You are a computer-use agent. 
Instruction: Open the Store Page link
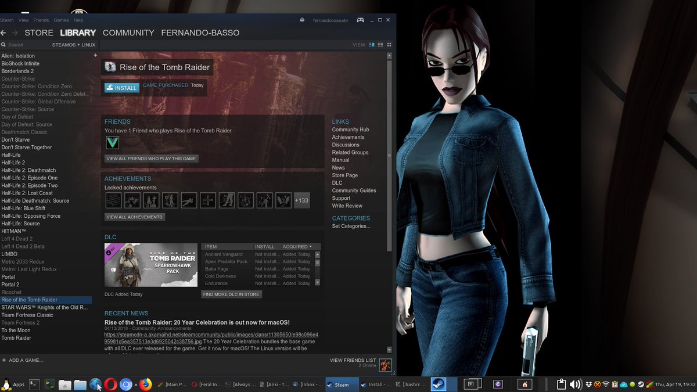point(345,175)
